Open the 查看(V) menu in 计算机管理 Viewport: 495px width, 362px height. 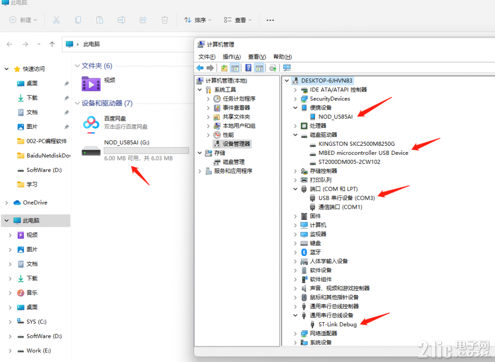tap(257, 57)
